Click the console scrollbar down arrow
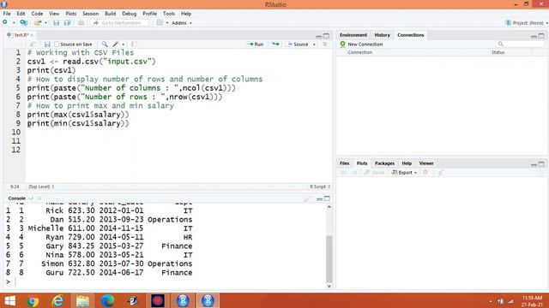 point(329,286)
